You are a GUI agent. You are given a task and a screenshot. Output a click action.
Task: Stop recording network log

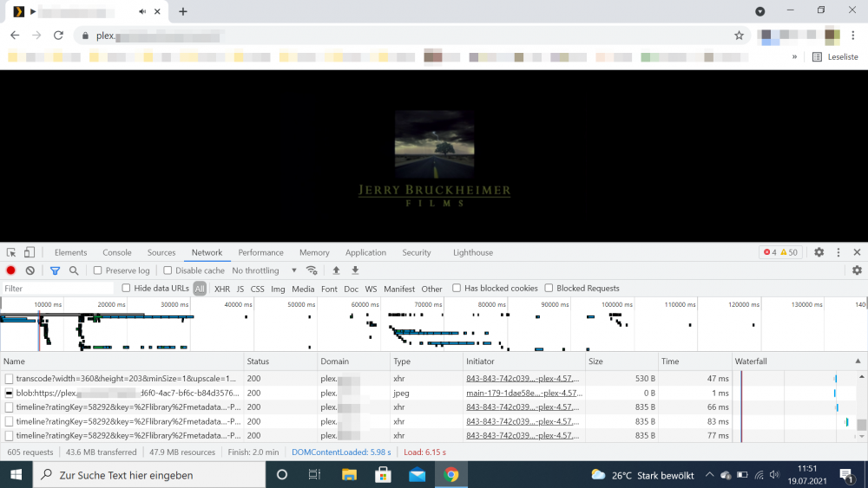[x=10, y=270]
